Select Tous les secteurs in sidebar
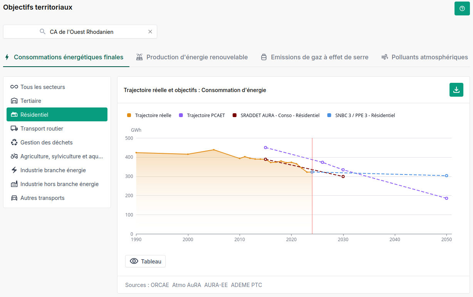473x297 pixels. (x=57, y=87)
